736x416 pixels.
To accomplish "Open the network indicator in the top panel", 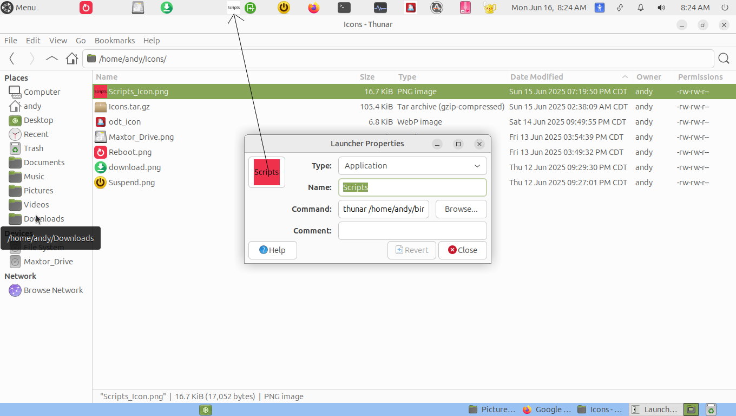I will click(x=620, y=8).
